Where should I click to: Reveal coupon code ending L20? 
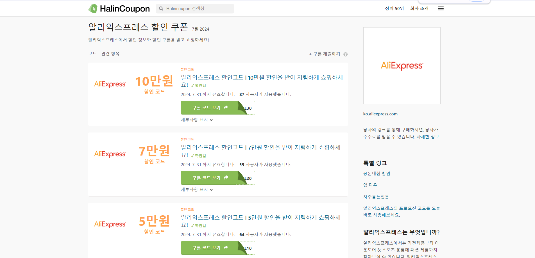tap(218, 178)
